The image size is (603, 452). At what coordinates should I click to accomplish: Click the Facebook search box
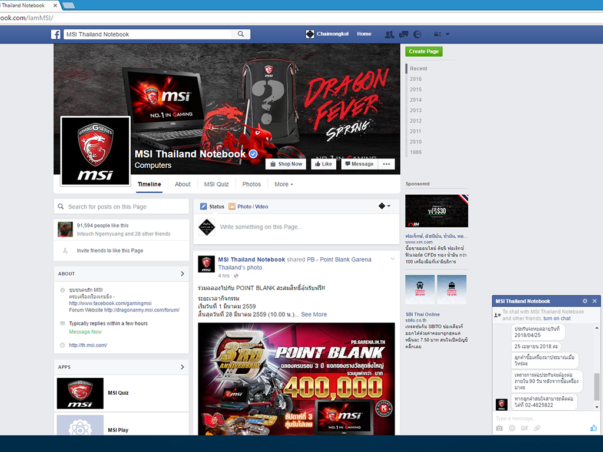pyautogui.click(x=148, y=34)
